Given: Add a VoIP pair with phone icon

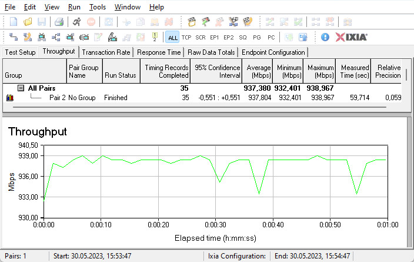Looking at the screenshot, I should [x=28, y=37].
